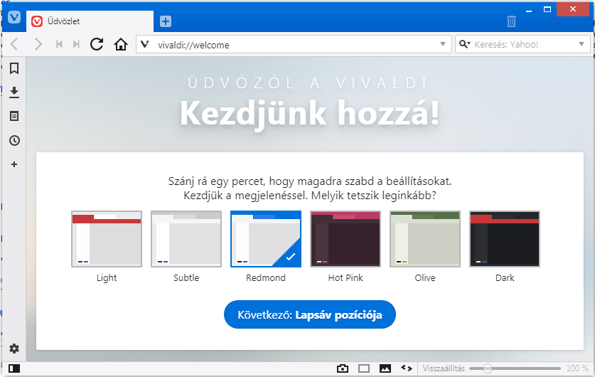The image size is (595, 377).
Task: Select the Dark theme thumbnail
Action: (x=505, y=239)
